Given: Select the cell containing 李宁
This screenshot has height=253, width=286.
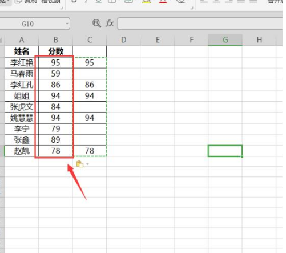Looking at the screenshot, I should click(x=22, y=129).
